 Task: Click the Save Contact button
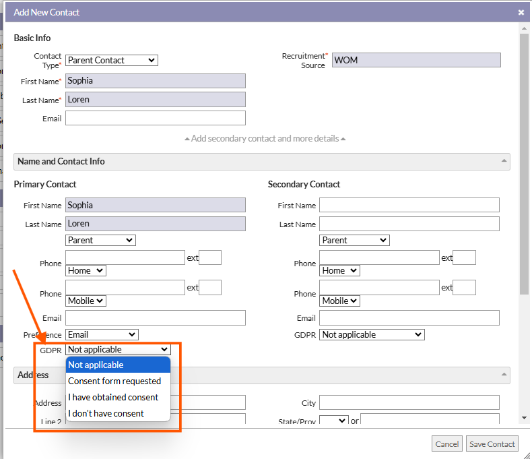(x=492, y=443)
